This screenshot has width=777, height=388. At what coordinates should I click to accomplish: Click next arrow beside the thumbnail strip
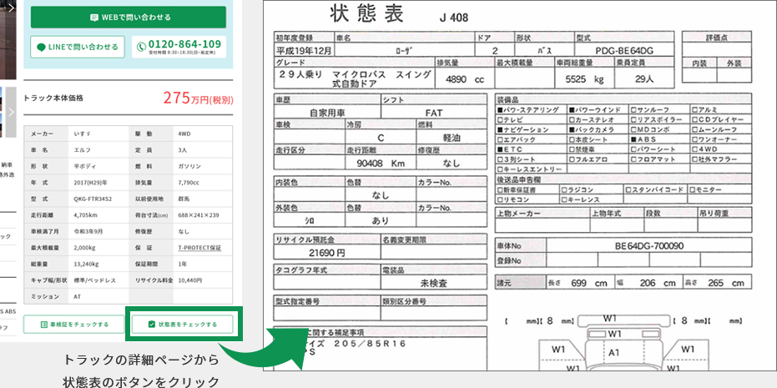point(12,112)
